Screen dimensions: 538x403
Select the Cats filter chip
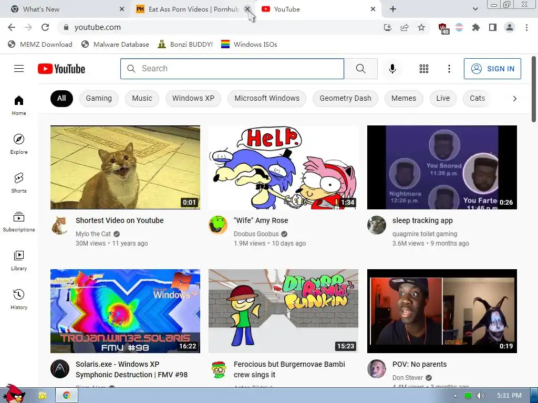tap(477, 98)
